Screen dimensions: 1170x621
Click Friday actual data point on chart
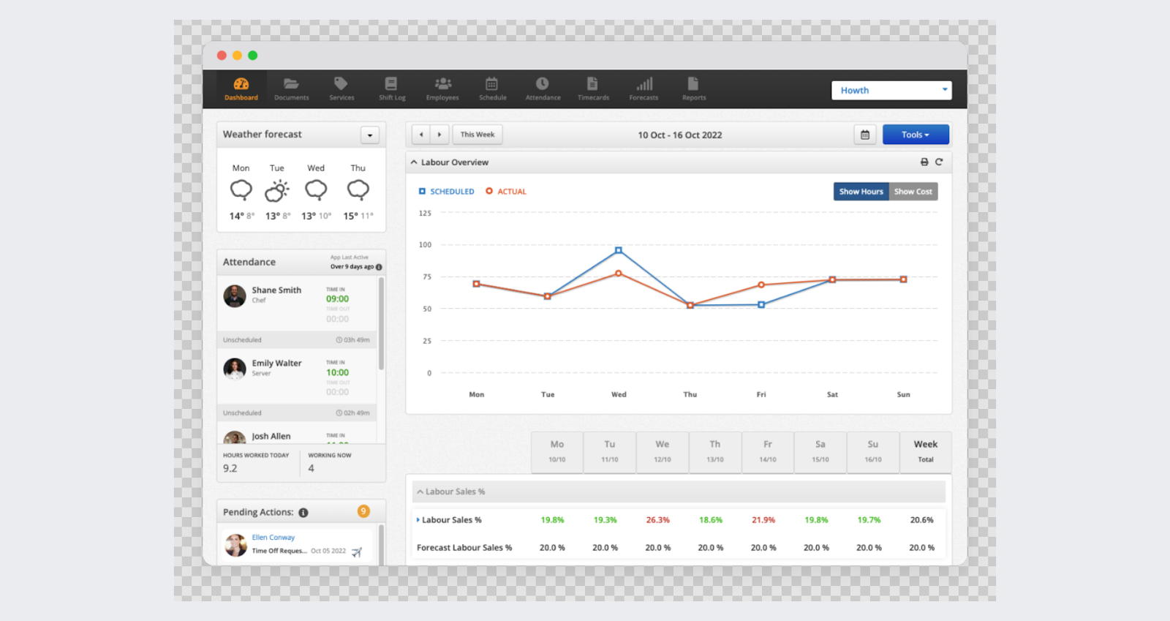click(761, 285)
